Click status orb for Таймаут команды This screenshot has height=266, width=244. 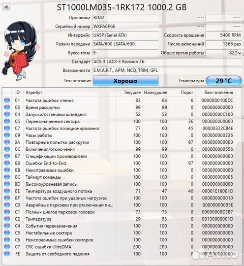7,177
